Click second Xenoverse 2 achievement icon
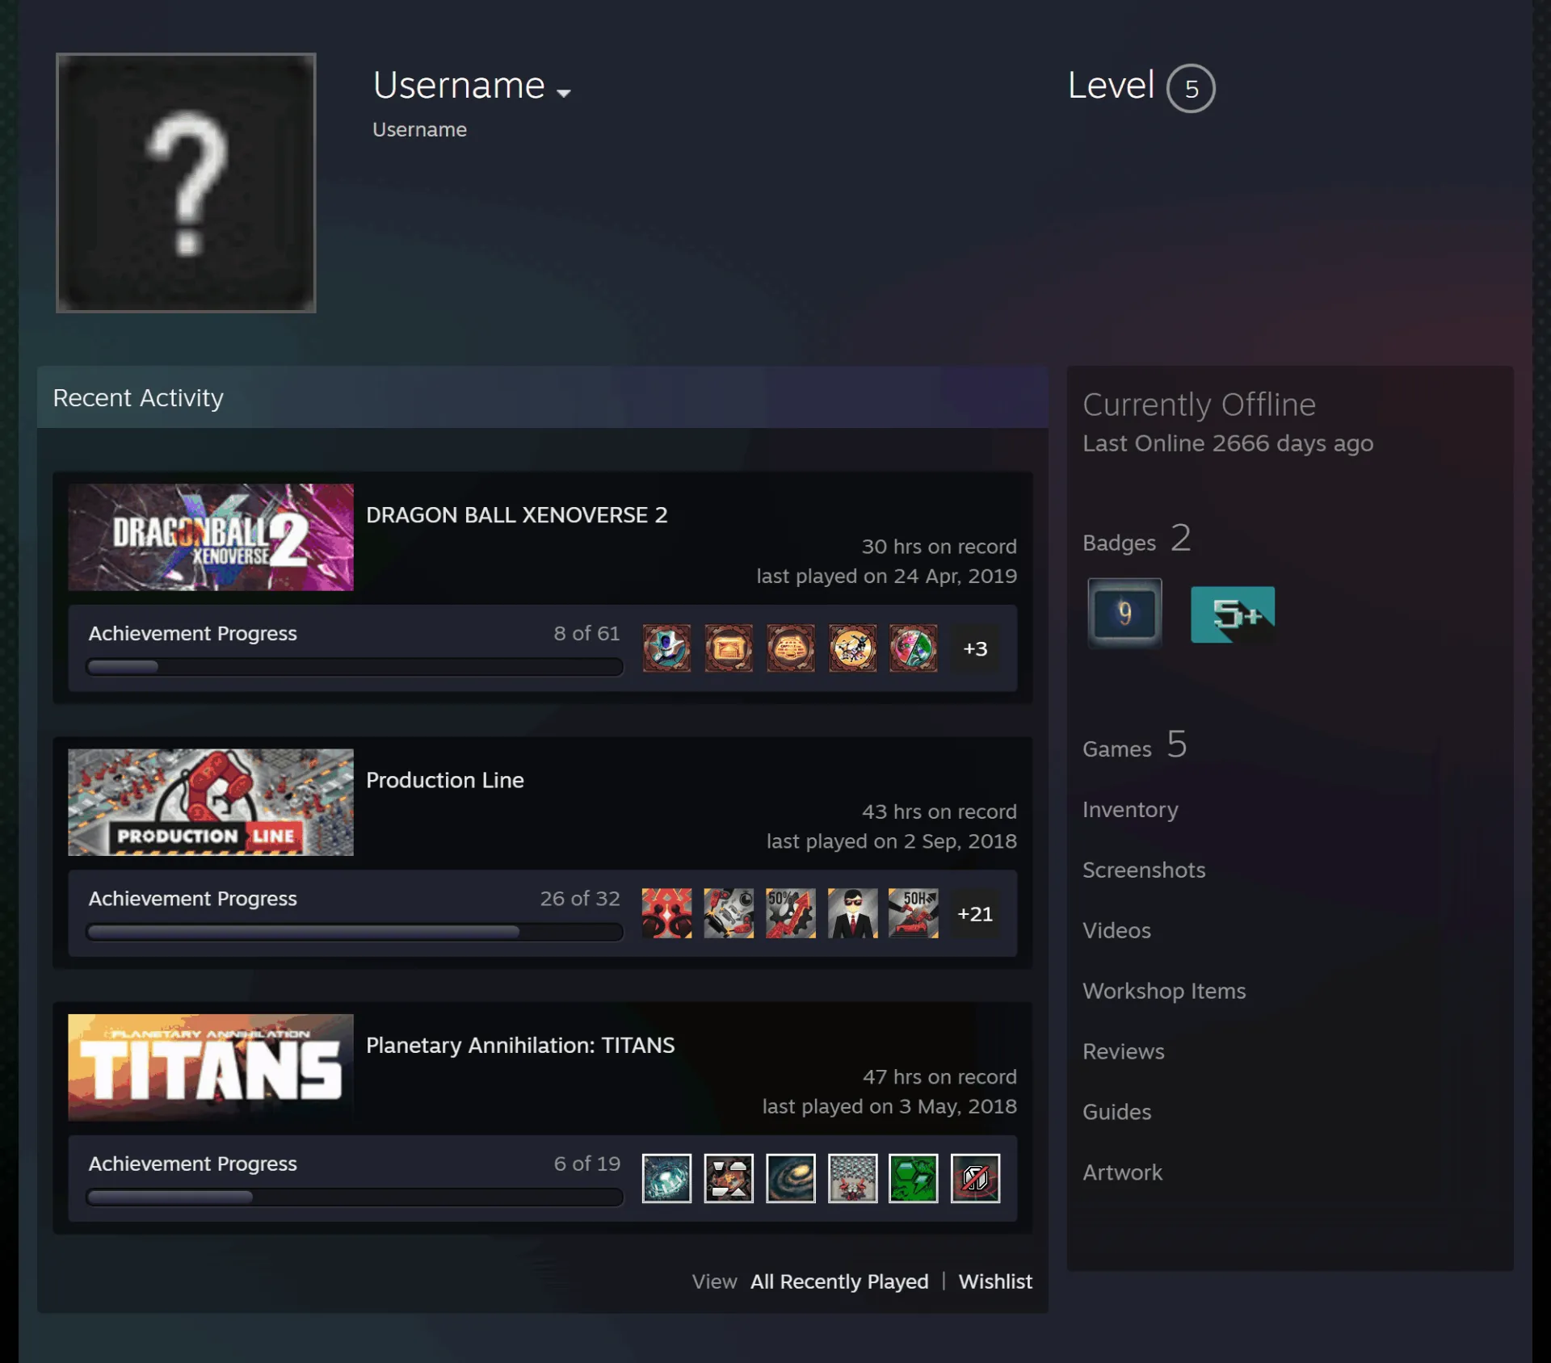 tap(729, 648)
